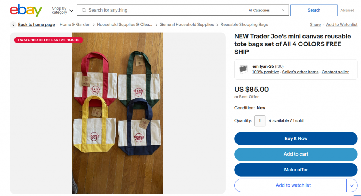
Task: Click the back arrow icon
Action: 13,25
